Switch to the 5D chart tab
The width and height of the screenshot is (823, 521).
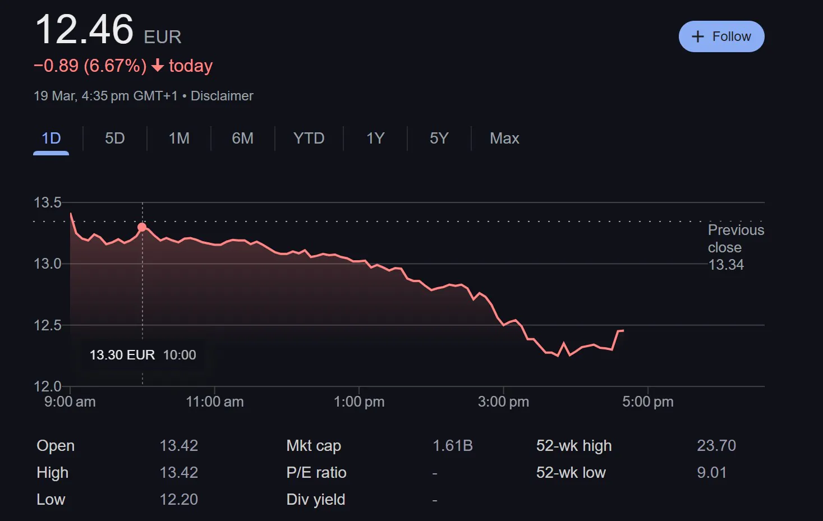pos(114,139)
